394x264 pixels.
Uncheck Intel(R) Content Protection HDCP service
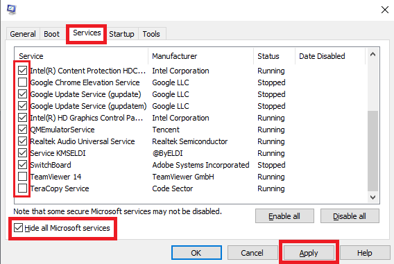pyautogui.click(x=23, y=71)
